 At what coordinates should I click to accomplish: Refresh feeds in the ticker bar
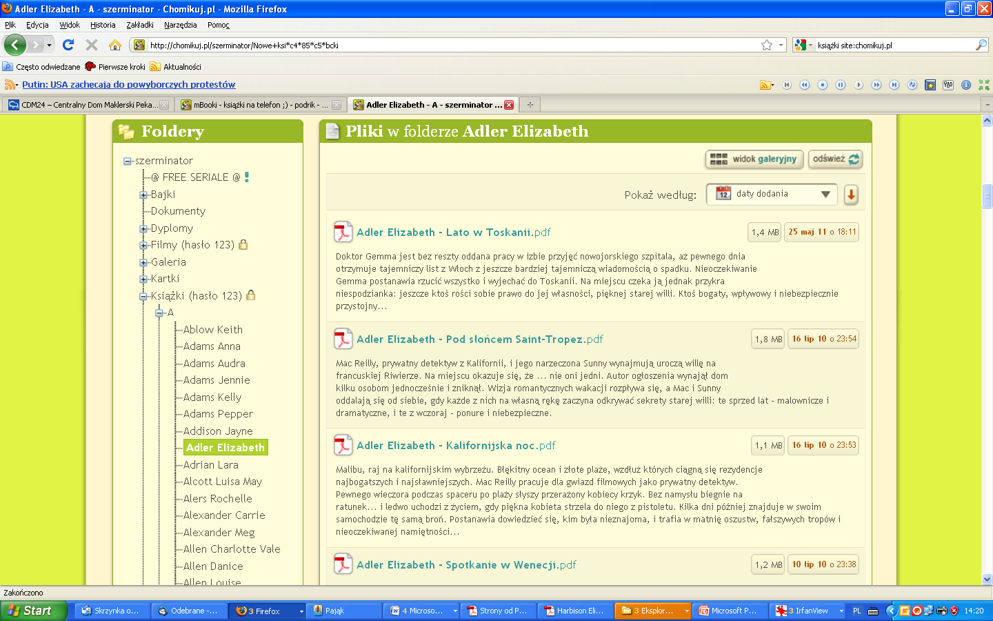click(912, 85)
